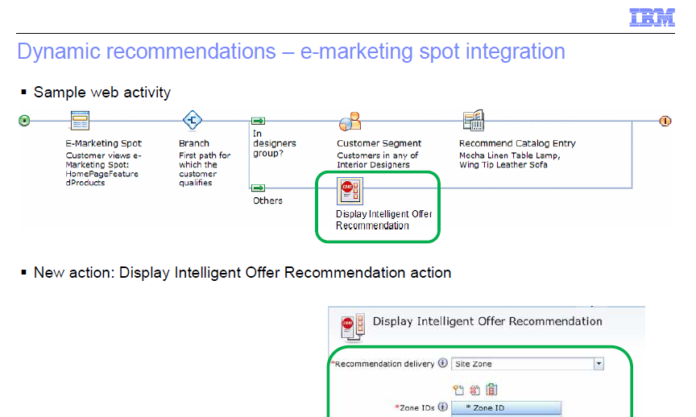Select the E-Marketing Spot trigger icon

click(81, 120)
